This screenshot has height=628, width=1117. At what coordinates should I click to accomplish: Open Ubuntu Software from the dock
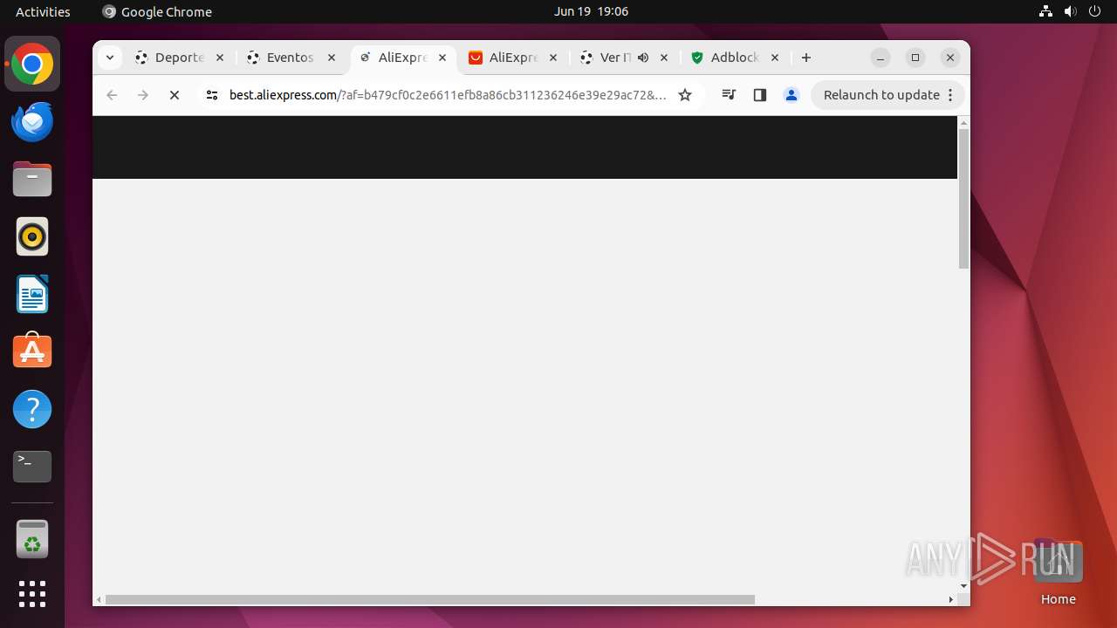pos(32,352)
